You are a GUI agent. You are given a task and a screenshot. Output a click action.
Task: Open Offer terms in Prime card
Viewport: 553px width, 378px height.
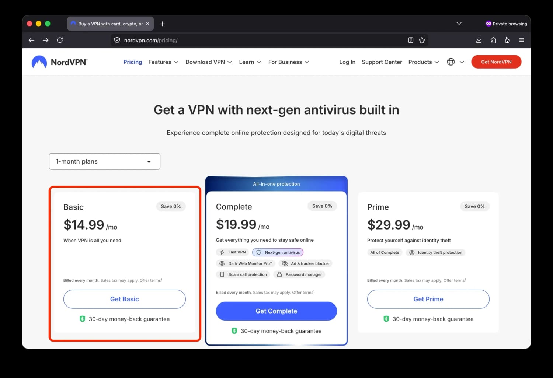pos(455,280)
